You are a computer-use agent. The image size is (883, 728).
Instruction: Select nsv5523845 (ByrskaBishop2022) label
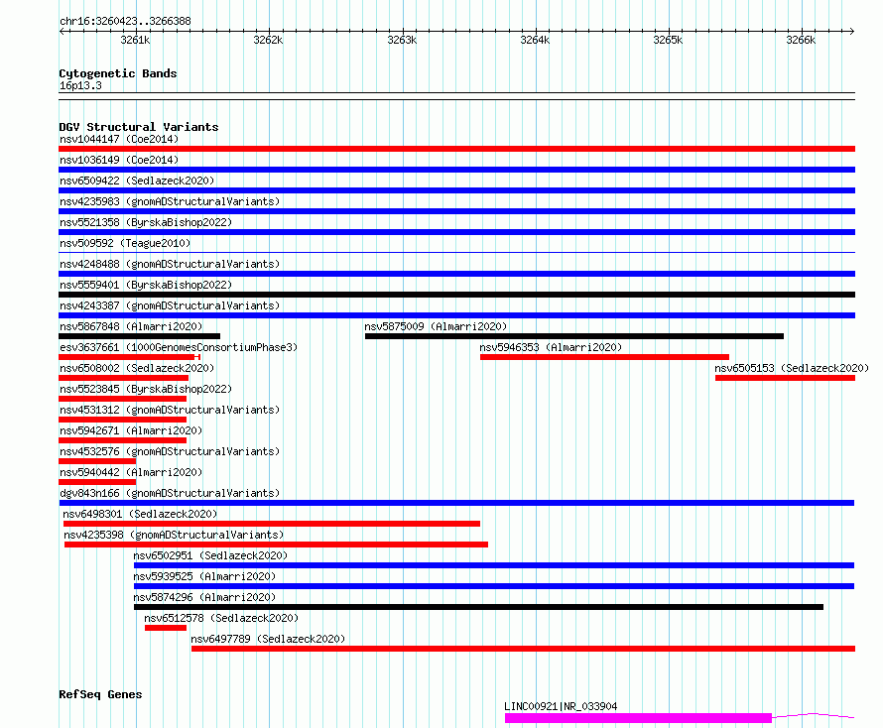[146, 389]
